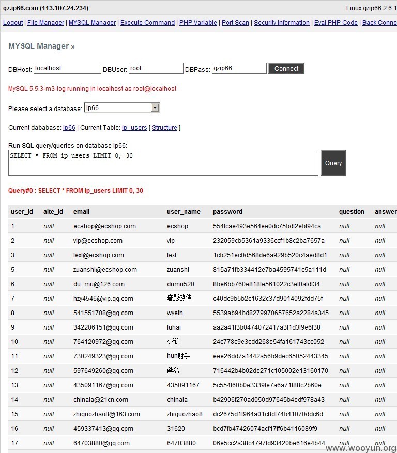Click email cell ecshop@ecshop.com
397x453 pixels.
(x=104, y=226)
